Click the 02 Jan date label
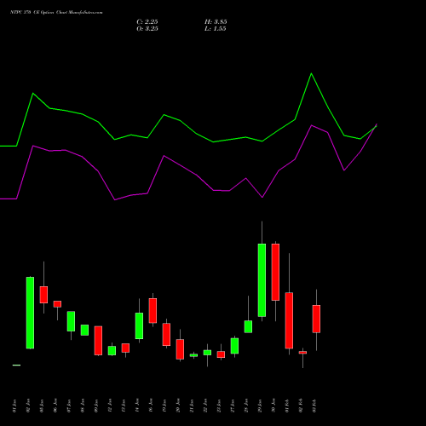 [28, 406]
